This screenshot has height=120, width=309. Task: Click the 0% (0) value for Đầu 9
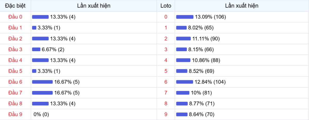click(x=41, y=114)
